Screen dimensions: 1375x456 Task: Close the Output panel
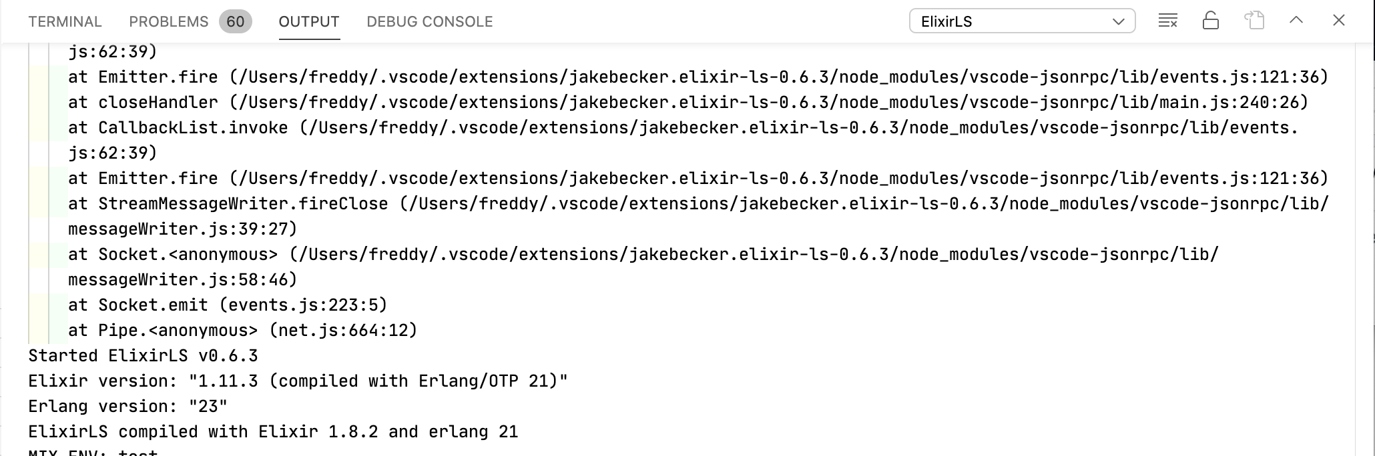(1339, 20)
